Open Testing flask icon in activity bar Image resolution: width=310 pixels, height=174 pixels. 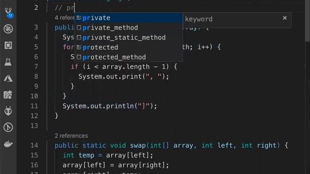click(8, 62)
